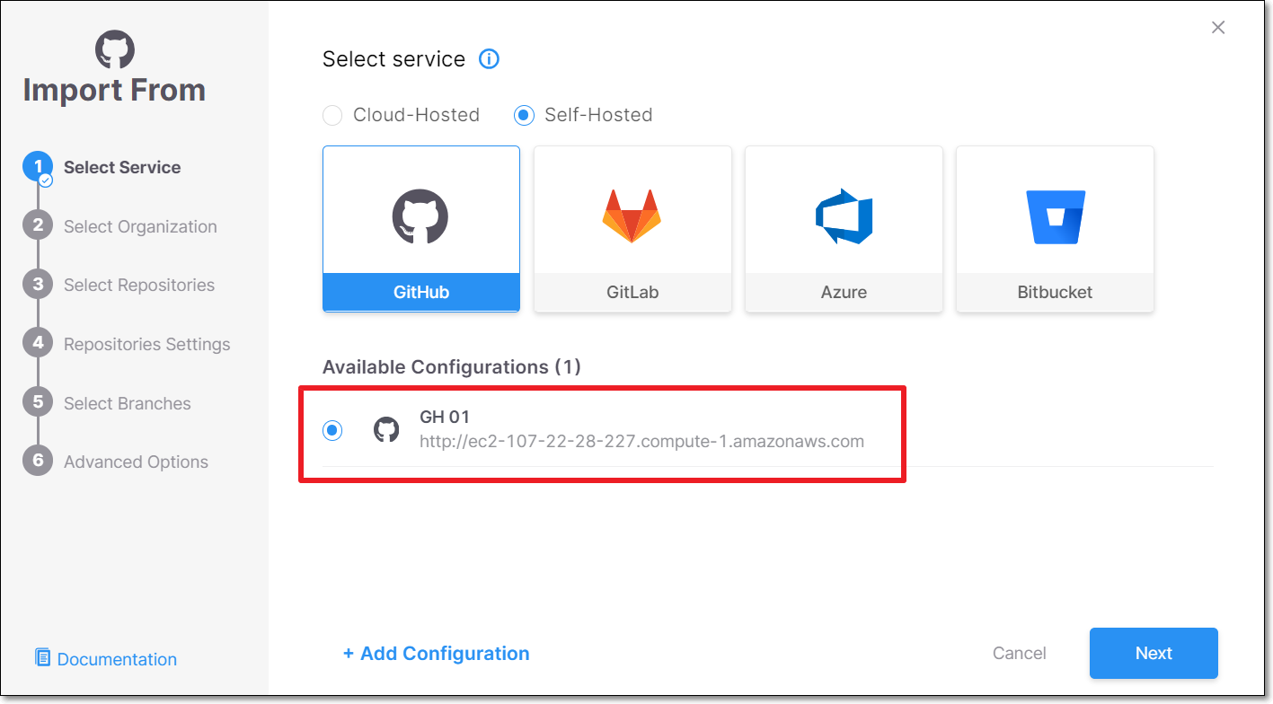Screen dimensions: 1273x704
Task: Select the GitHub service card
Action: coord(421,229)
